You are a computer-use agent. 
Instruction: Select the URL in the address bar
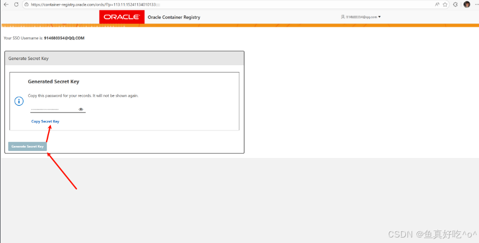(x=95, y=4)
